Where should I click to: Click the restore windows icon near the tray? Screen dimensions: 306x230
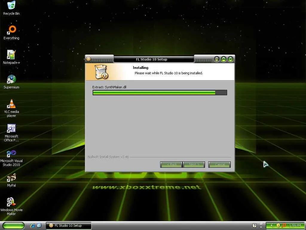click(x=261, y=224)
